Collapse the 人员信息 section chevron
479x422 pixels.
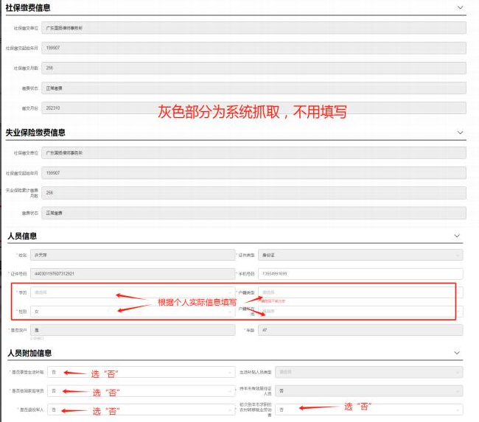click(457, 236)
